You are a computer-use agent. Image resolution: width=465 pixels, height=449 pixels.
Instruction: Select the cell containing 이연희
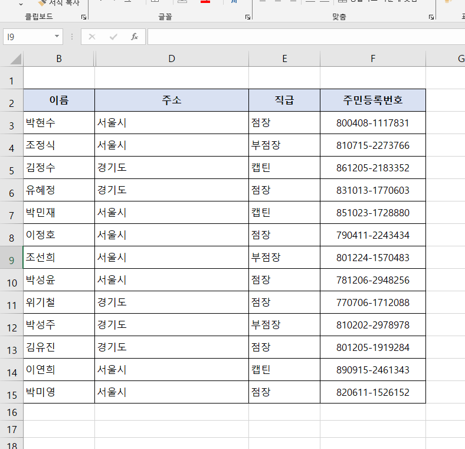pyautogui.click(x=59, y=370)
